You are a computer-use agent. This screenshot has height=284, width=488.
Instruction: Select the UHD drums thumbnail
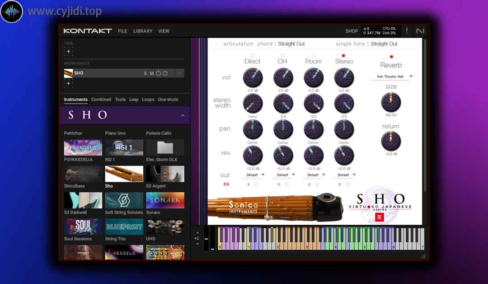coord(165,227)
